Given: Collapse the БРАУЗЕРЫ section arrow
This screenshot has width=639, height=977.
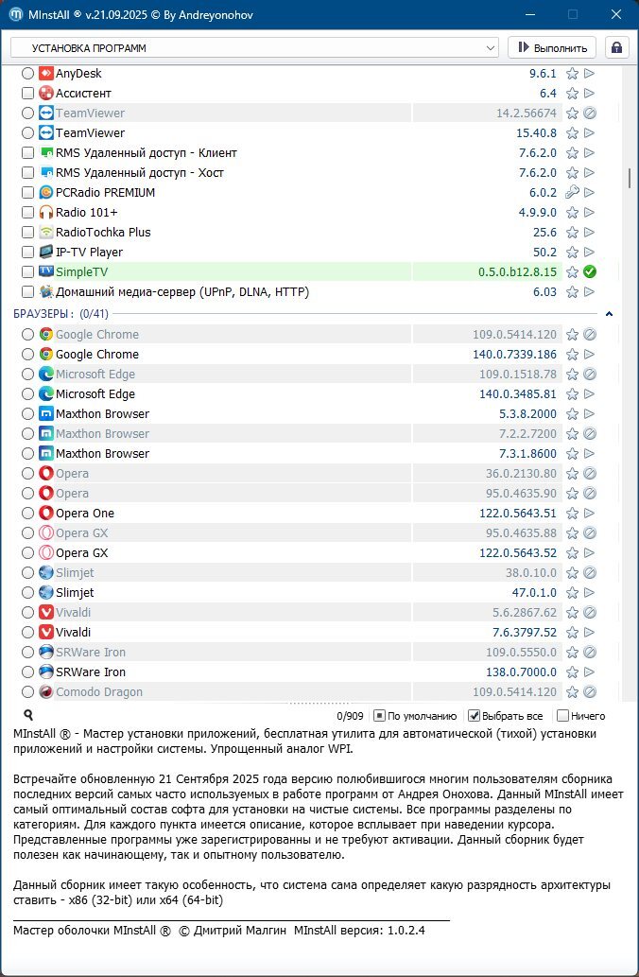Looking at the screenshot, I should [x=610, y=314].
